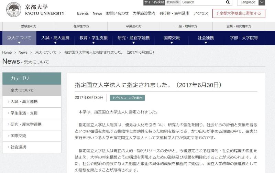This screenshot has width=275, height=173.
Task: Select 京大について in category sidebar
Action: click(32, 90)
